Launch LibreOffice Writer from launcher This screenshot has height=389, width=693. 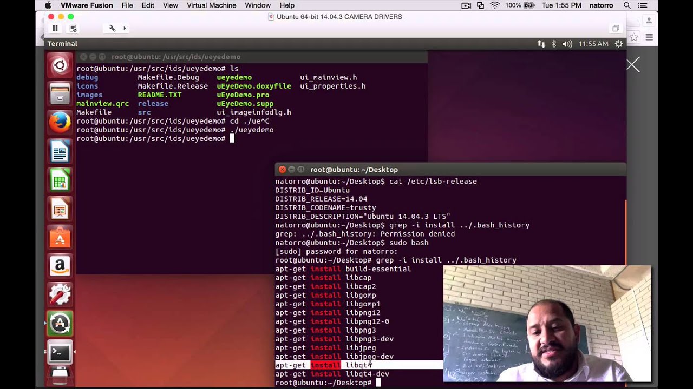60,152
